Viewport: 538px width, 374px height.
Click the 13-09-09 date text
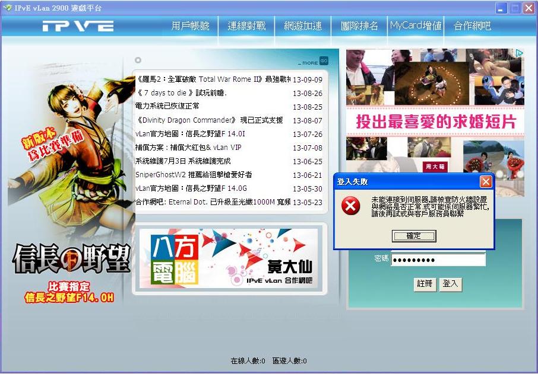click(x=308, y=80)
